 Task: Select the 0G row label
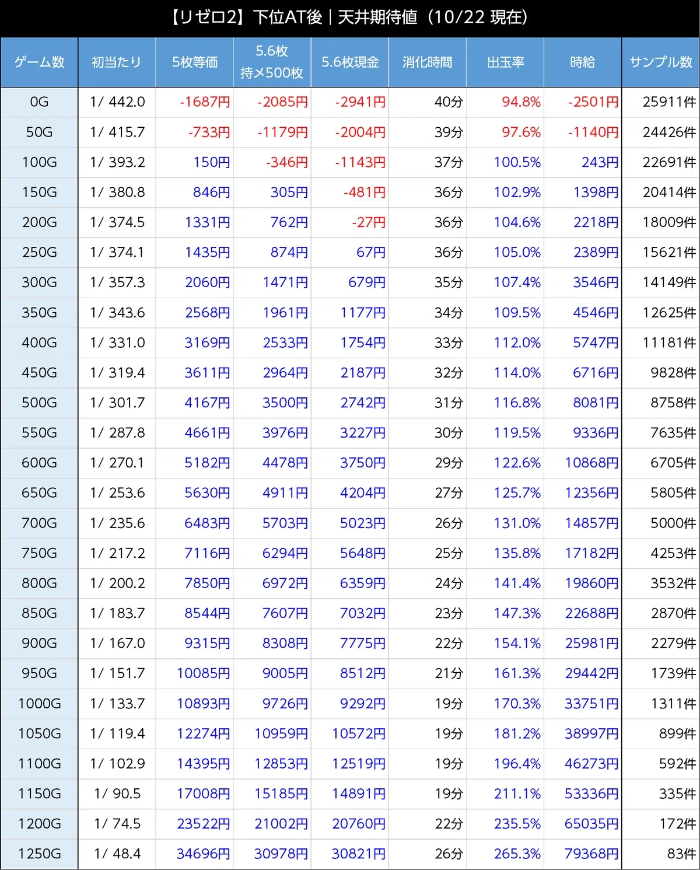39,102
